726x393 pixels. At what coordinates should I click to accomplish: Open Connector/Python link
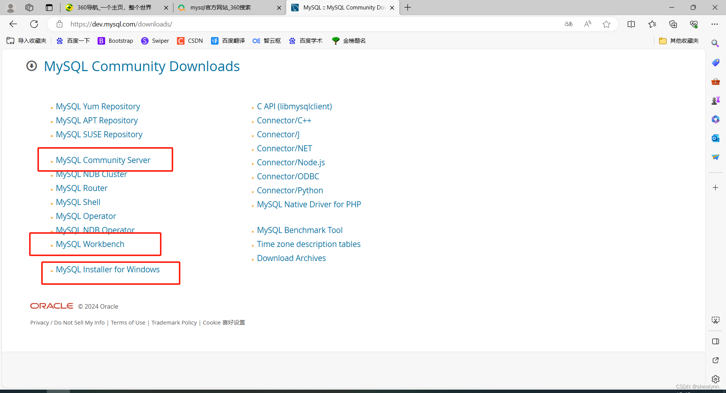click(290, 190)
